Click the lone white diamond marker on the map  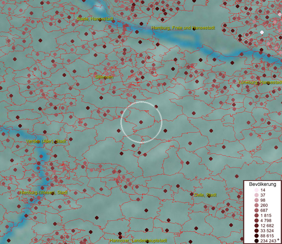(x=262, y=32)
